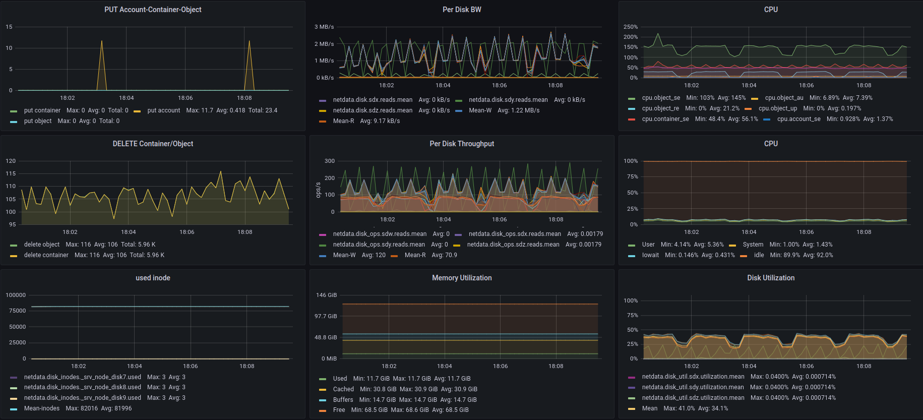Click the cpu.object_au legend label
This screenshot has width=923, height=420.
point(784,98)
